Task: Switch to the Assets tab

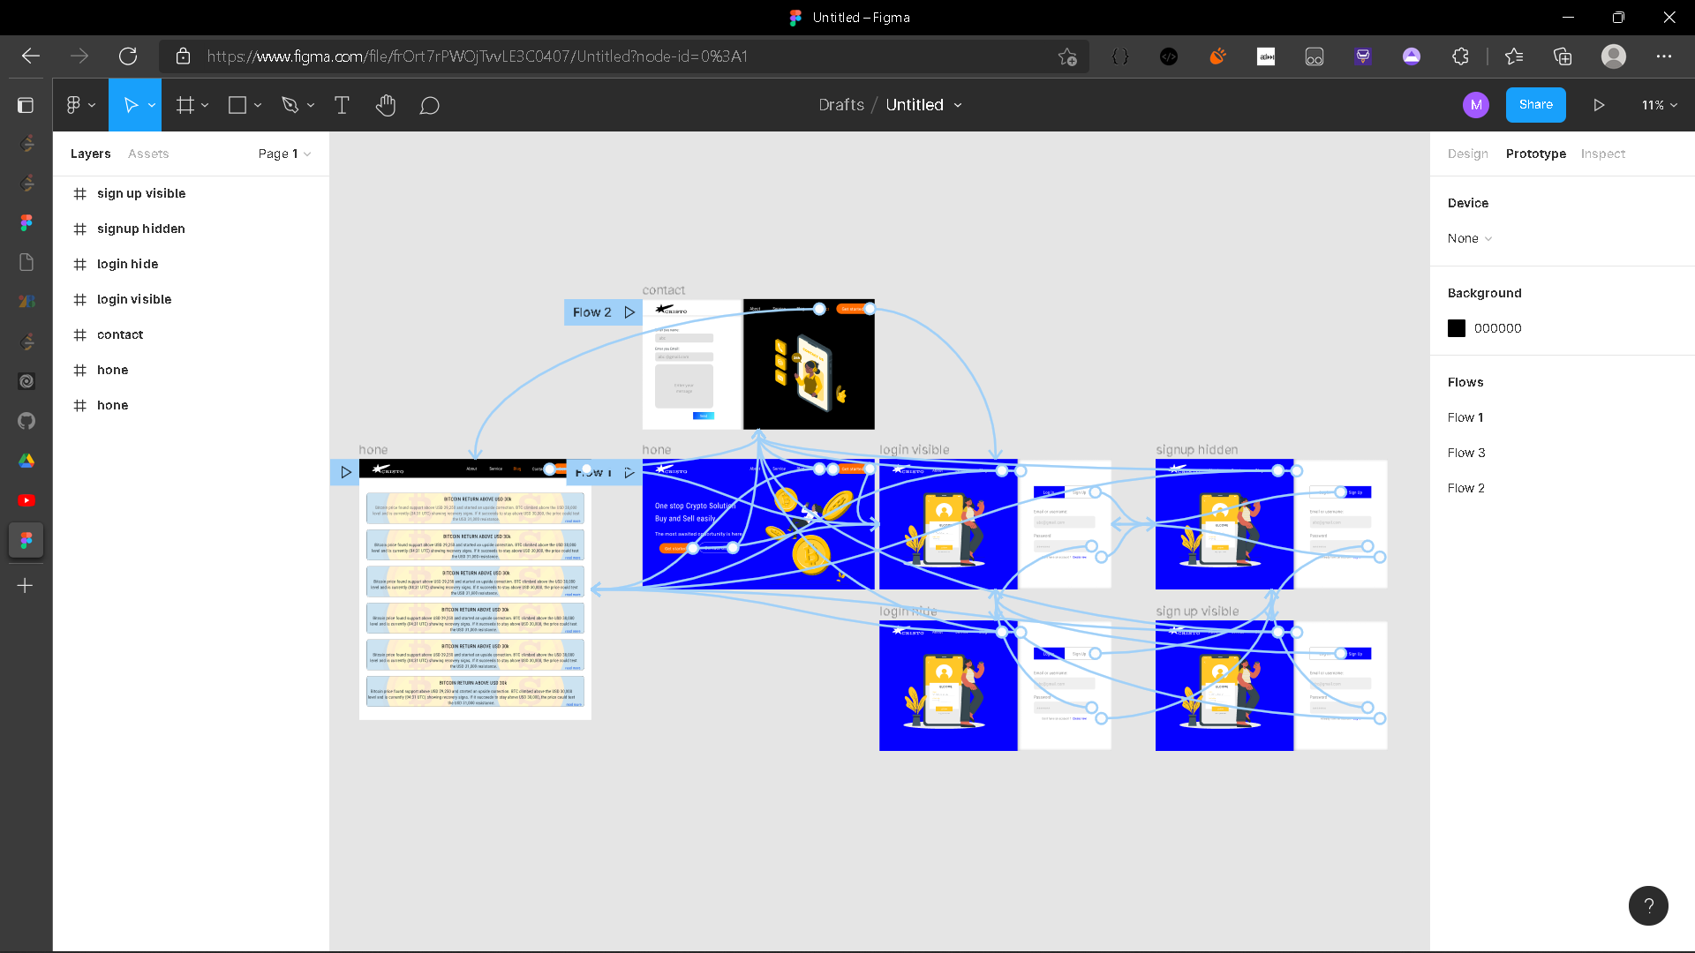Action: [147, 154]
